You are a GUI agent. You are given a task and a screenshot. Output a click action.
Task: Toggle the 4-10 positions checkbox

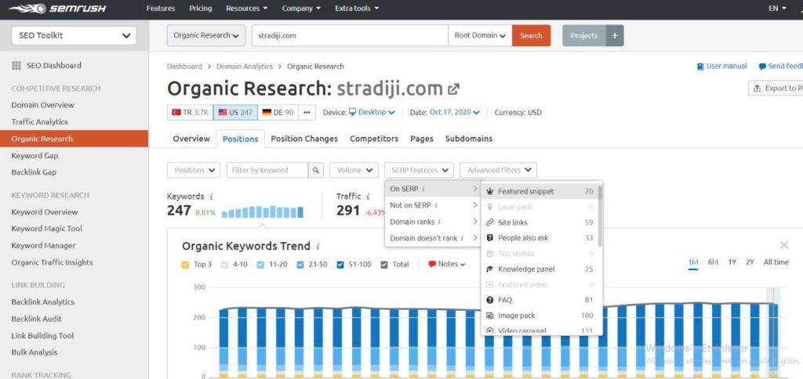coord(224,265)
